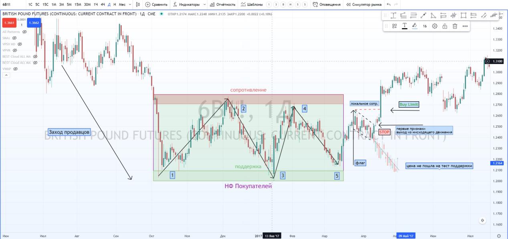This screenshot has width=508, height=239.
Task: Click the undo arrow in top toolbar
Action: pos(389,4)
